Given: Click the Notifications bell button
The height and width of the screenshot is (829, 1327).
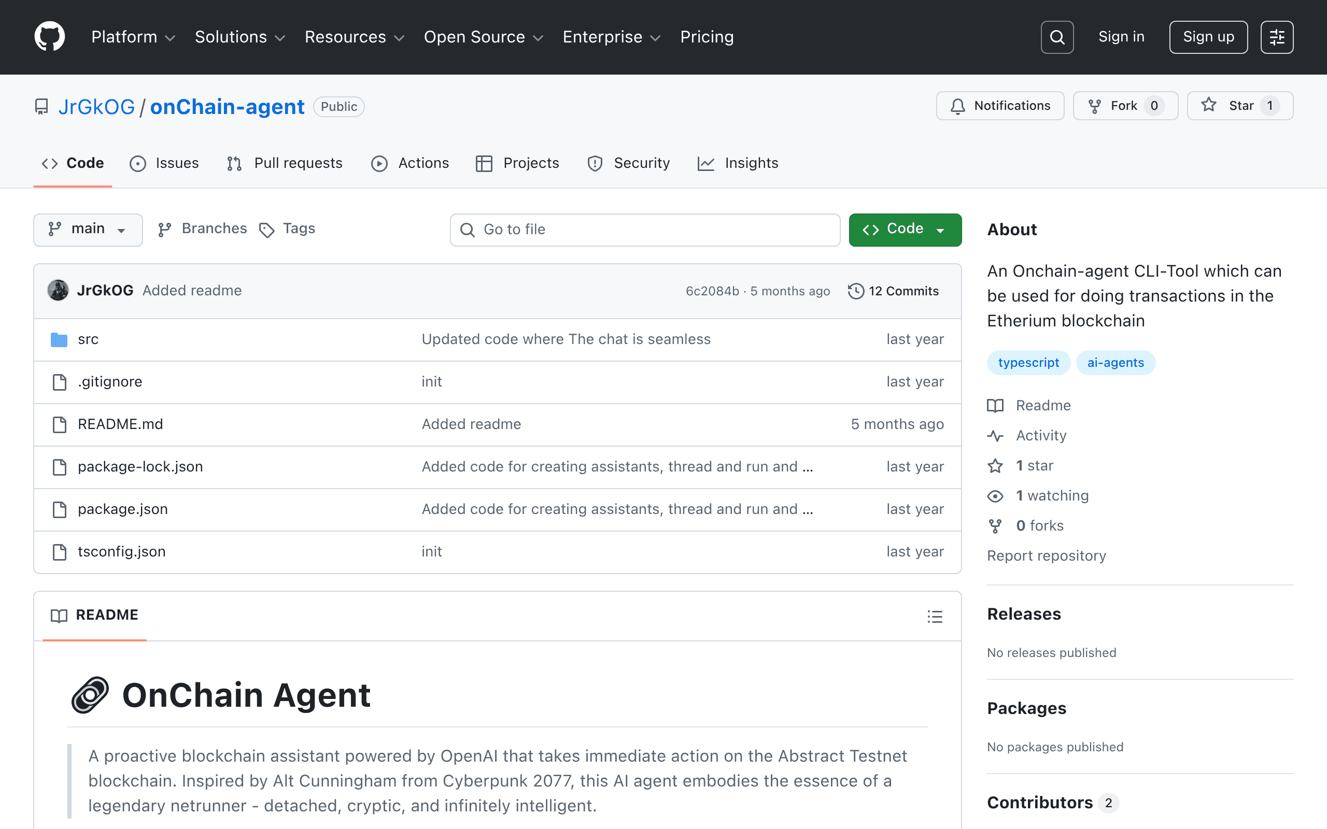Looking at the screenshot, I should tap(999, 106).
